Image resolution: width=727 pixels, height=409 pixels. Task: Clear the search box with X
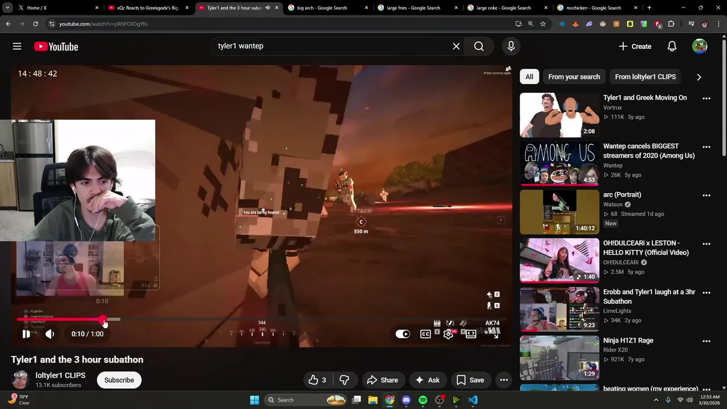(456, 46)
